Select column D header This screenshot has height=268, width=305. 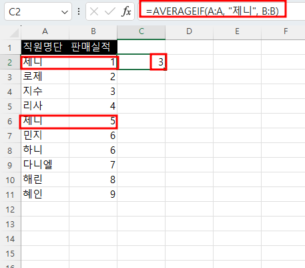(189, 31)
